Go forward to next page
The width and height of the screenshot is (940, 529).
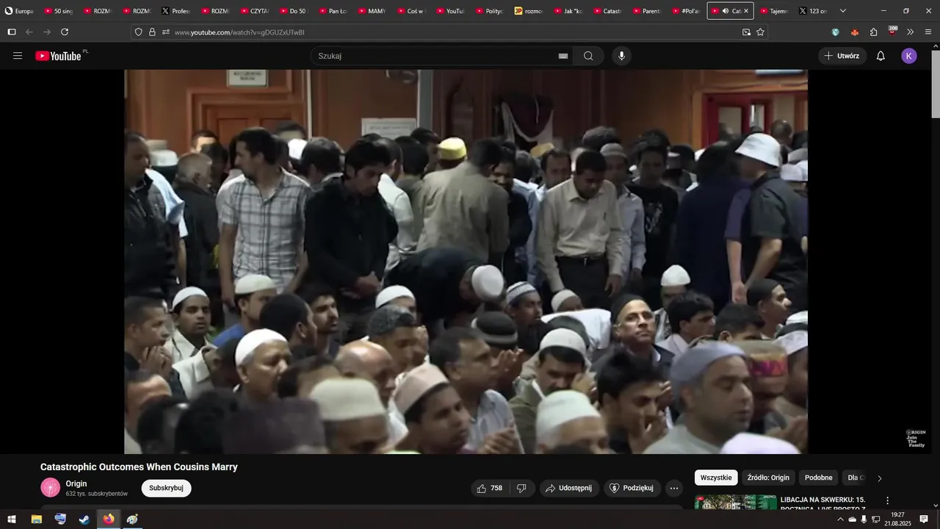(x=47, y=32)
